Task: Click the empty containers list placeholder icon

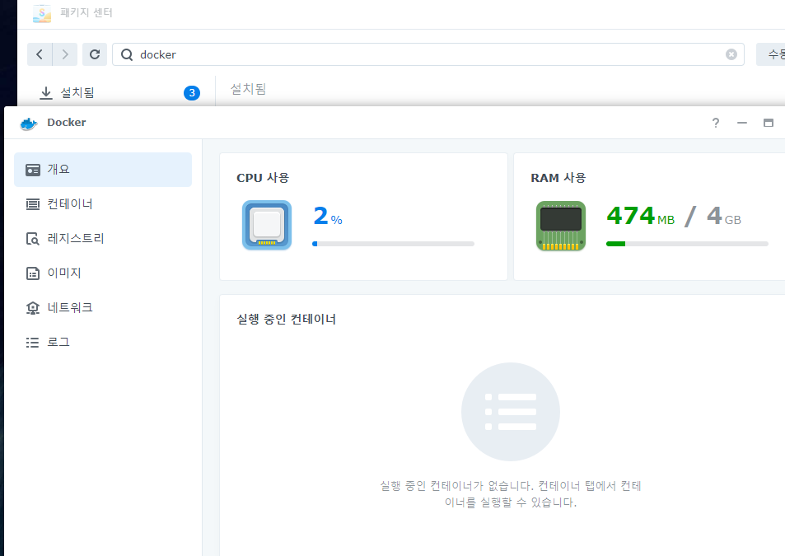Action: click(x=511, y=412)
